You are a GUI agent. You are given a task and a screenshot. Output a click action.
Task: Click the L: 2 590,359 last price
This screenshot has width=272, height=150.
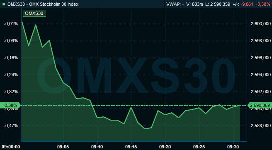[x=218, y=4]
